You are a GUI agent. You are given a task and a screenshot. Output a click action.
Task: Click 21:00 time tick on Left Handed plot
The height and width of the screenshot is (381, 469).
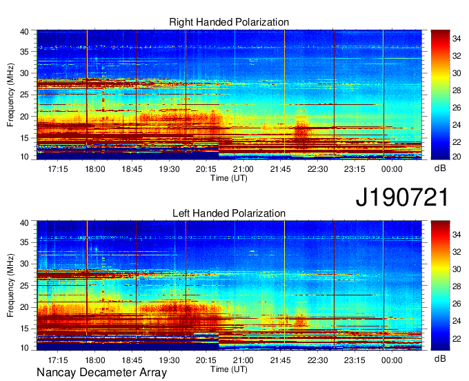pyautogui.click(x=243, y=360)
